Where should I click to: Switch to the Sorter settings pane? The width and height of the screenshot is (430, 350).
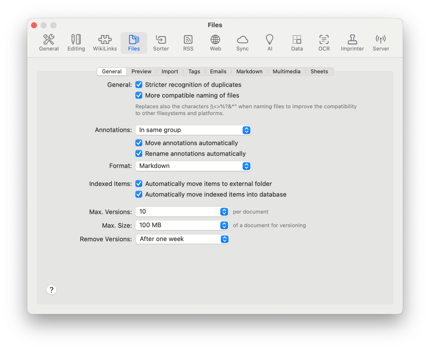tap(161, 43)
